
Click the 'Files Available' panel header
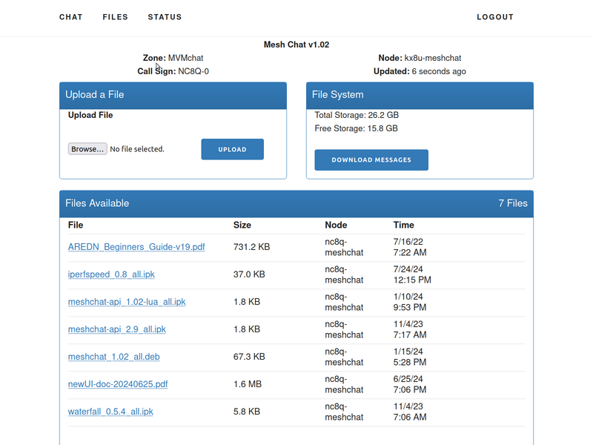click(x=296, y=203)
